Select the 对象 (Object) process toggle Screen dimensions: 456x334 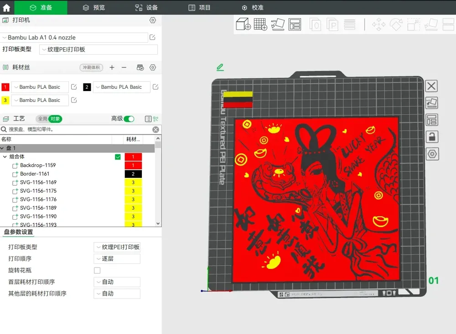point(55,119)
